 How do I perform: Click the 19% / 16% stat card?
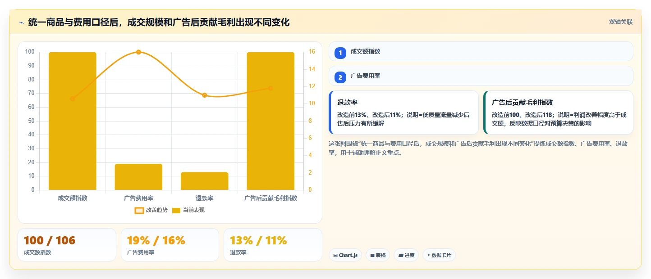coord(170,245)
